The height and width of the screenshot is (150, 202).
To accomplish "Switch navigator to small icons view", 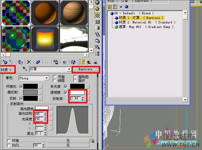I will pos(121,7).
